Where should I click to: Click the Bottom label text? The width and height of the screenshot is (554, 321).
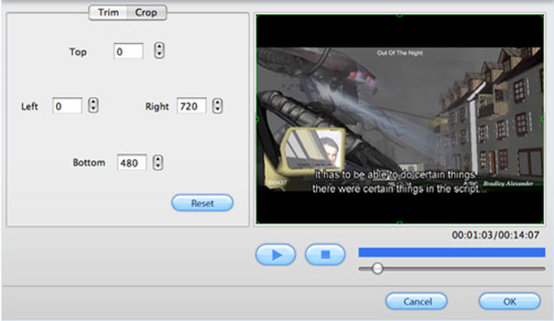[89, 162]
